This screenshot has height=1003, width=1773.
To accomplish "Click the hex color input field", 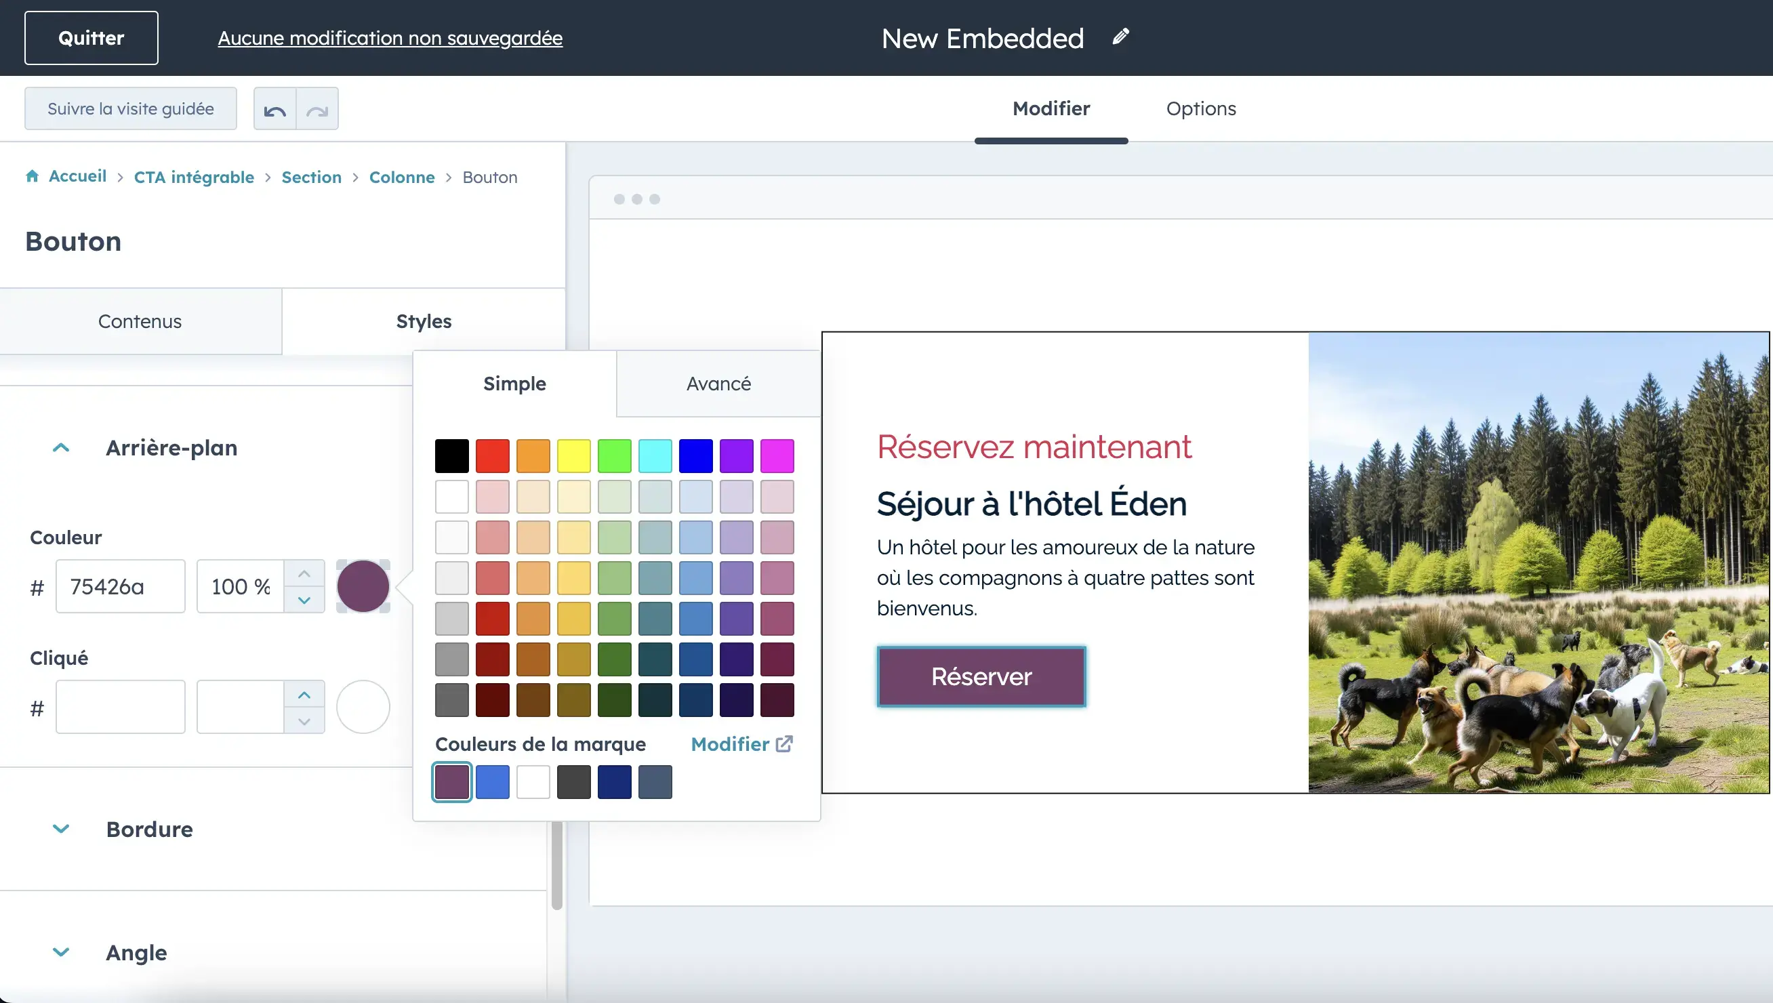I will point(119,587).
